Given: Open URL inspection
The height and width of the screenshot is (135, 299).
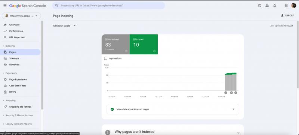Looking at the screenshot, I should tap(20, 37).
